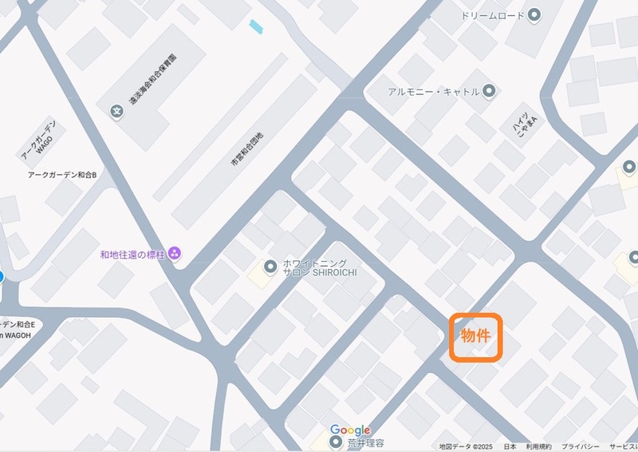Click the 地図データ ©2025 attribution text
Viewport: 638px width, 452px height.
click(x=466, y=446)
